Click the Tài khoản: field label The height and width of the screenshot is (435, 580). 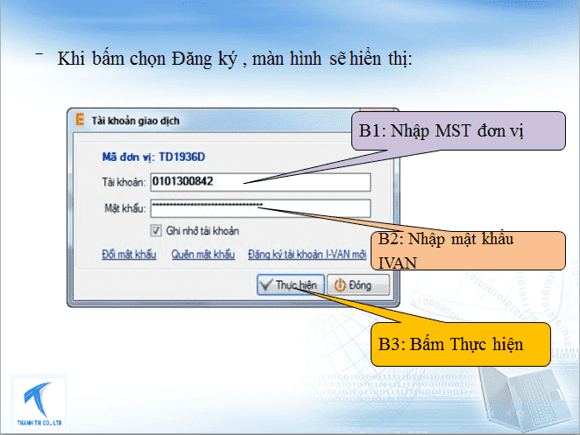coord(124,182)
